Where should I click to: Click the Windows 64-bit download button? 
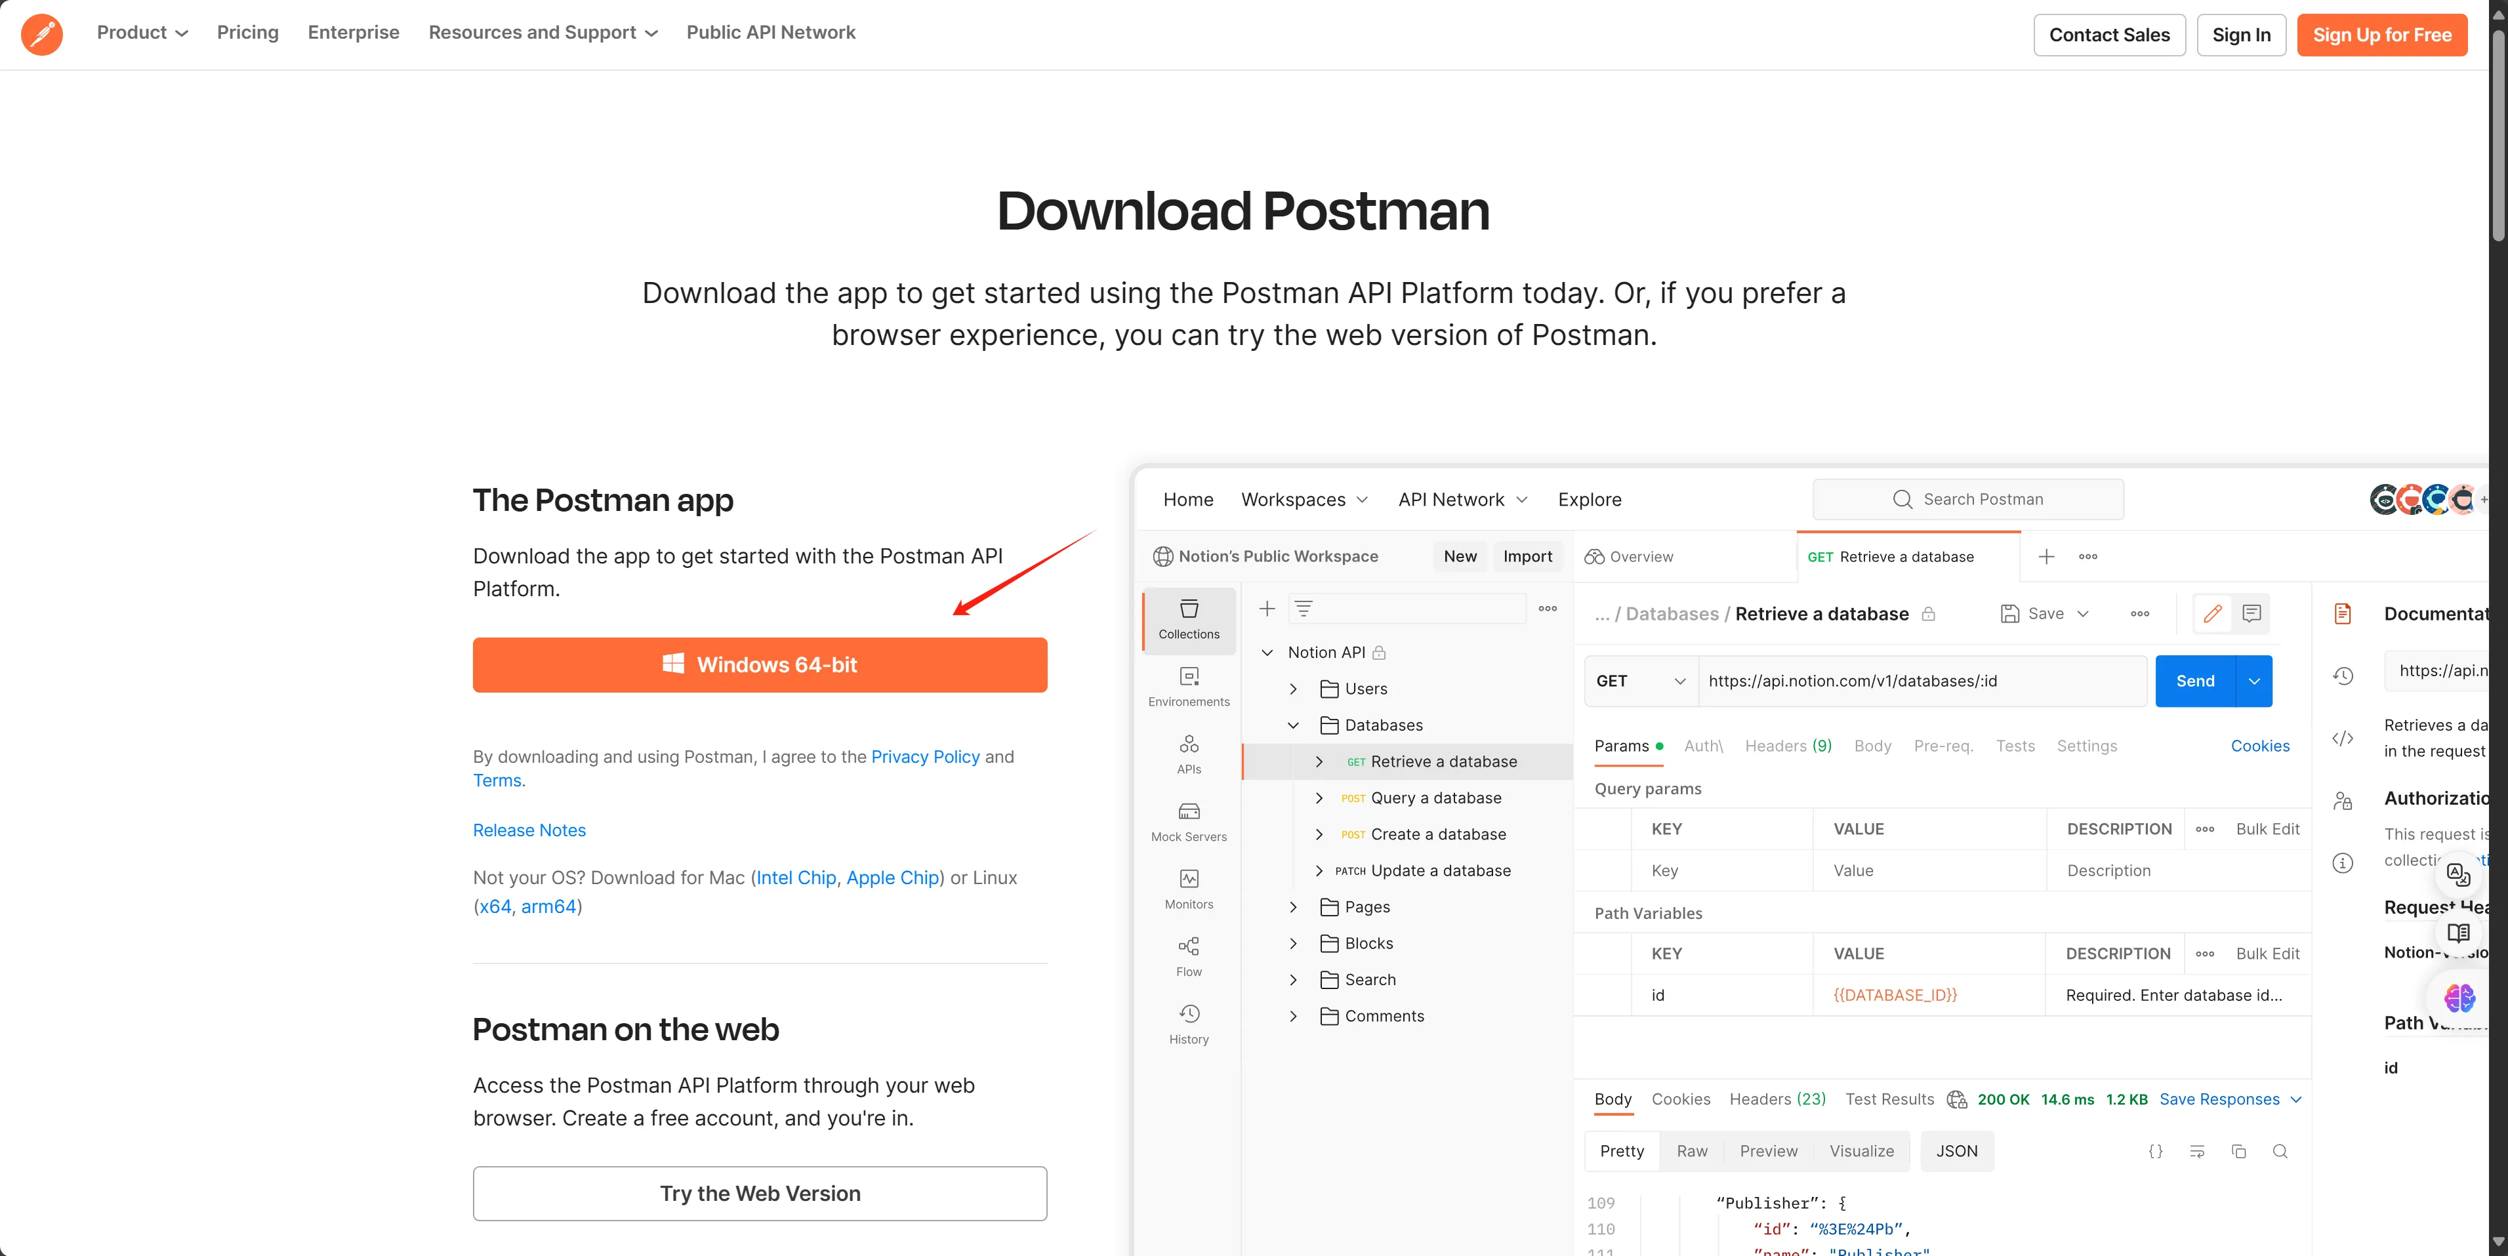tap(760, 665)
